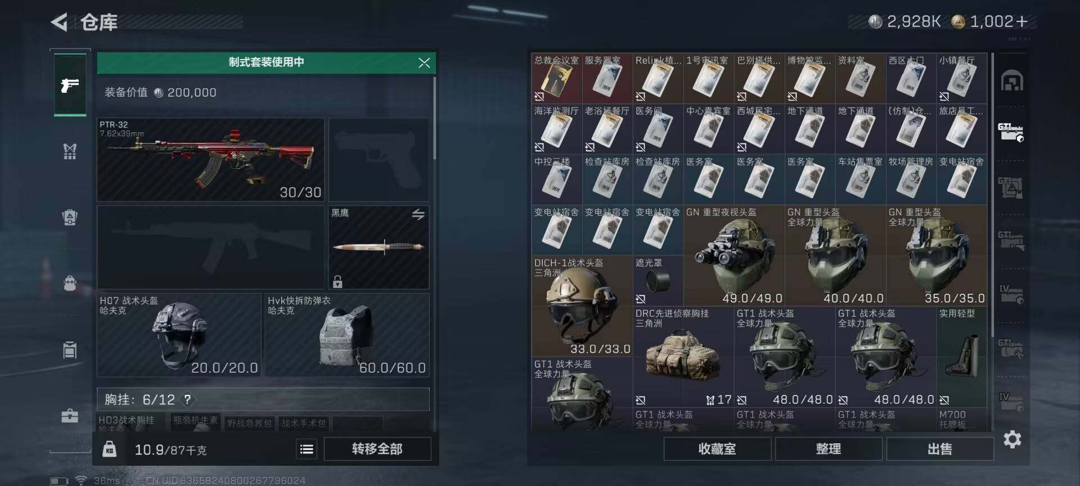Click the question mark beside 胸挂 6/12
Screen dimensions: 1080x486
coord(187,399)
